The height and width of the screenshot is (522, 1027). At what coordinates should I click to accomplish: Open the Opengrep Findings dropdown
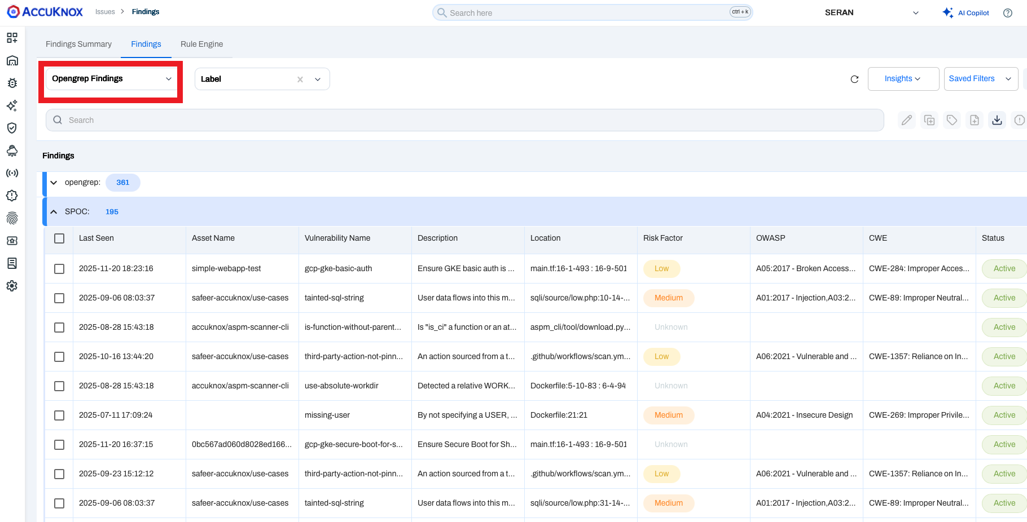coord(111,79)
